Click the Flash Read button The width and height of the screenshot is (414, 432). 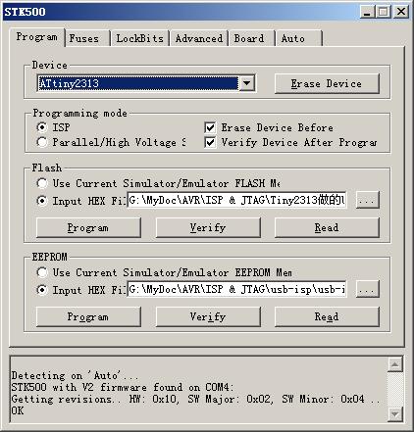click(327, 227)
